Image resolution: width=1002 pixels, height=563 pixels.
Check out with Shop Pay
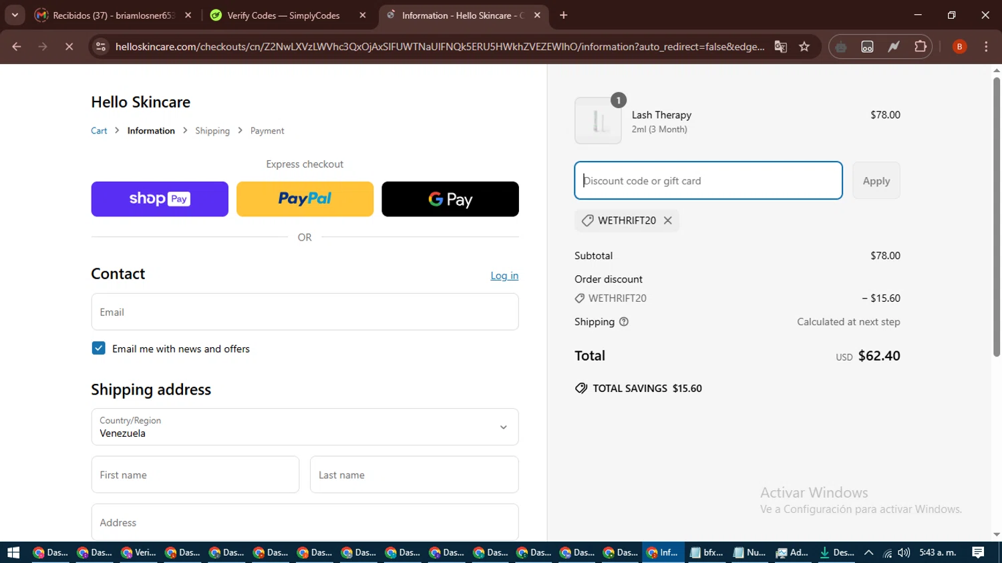160,199
